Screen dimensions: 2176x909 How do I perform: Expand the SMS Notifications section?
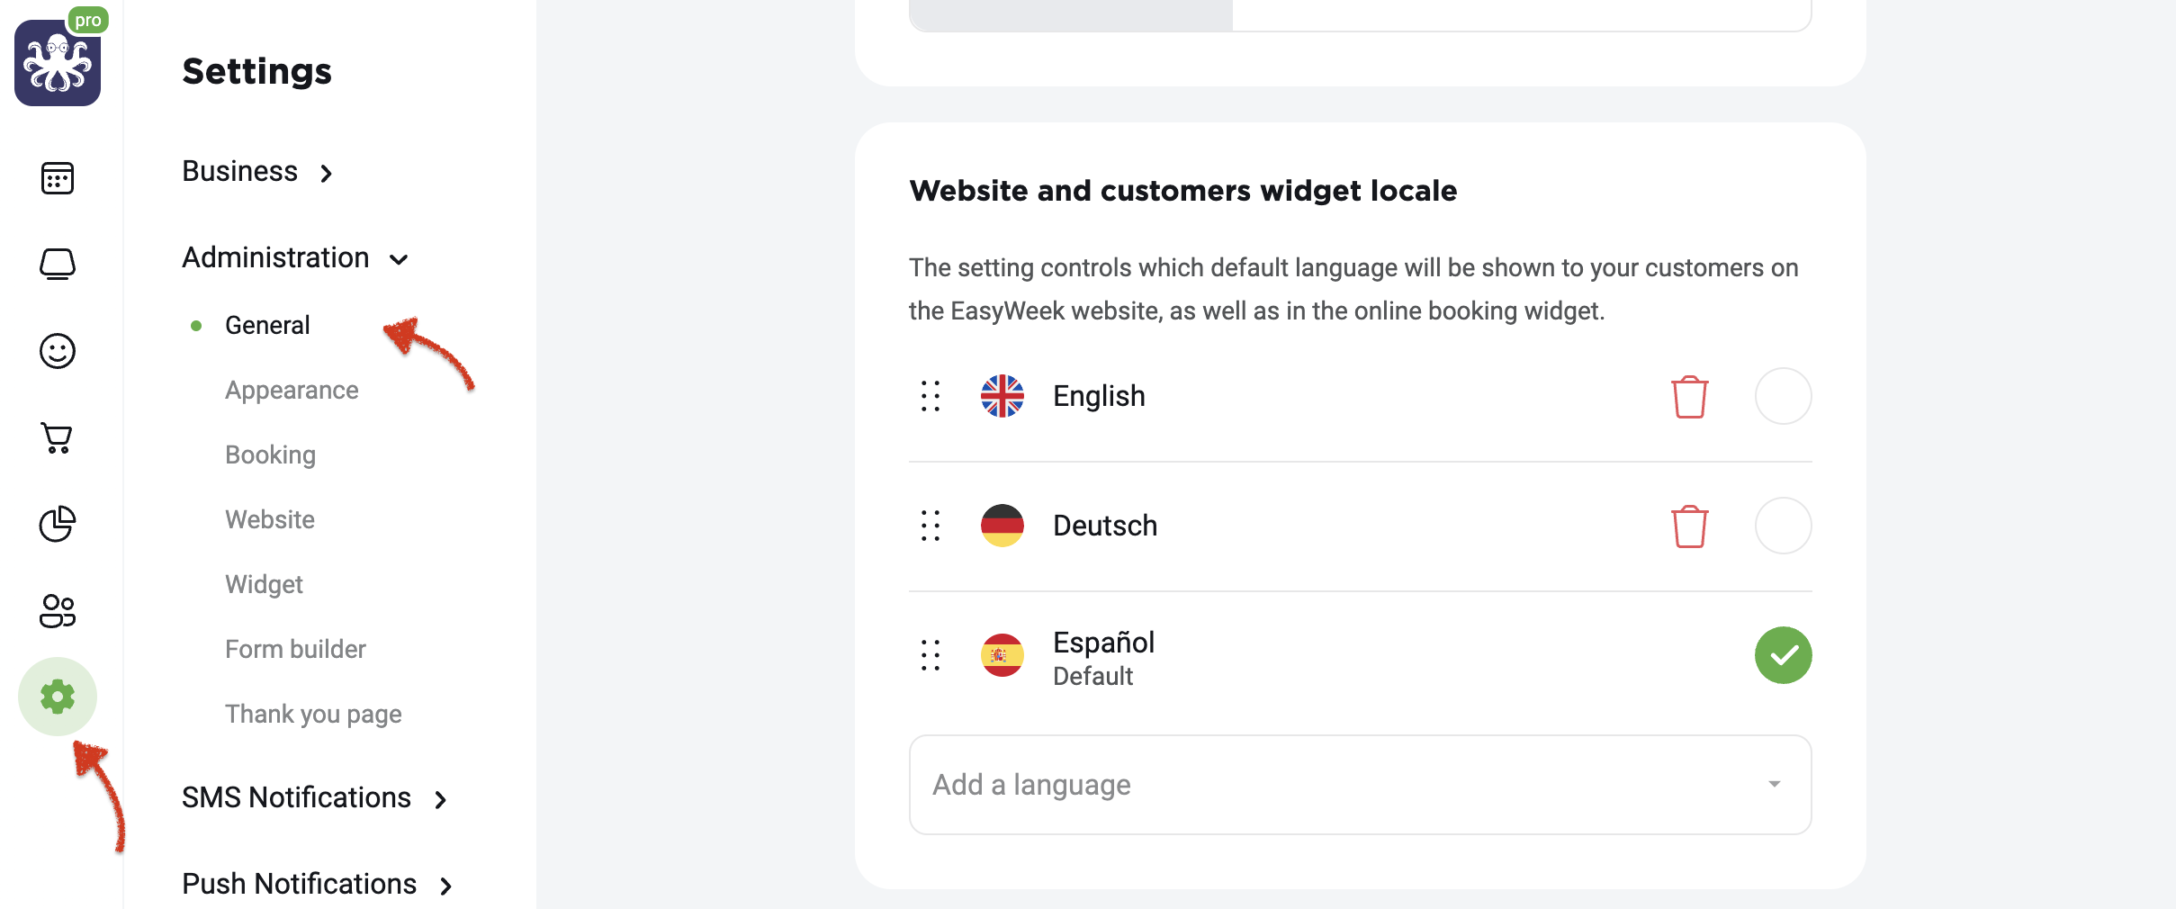315,797
